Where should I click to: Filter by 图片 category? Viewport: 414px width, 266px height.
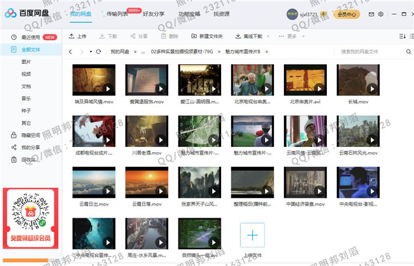click(x=26, y=62)
